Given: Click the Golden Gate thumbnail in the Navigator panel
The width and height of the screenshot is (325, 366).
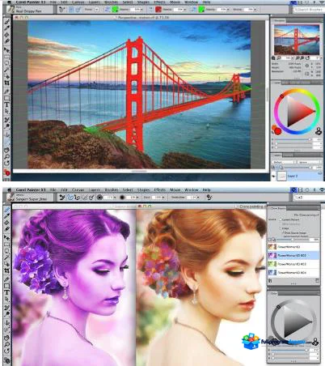Looking at the screenshot, I should point(297,40).
